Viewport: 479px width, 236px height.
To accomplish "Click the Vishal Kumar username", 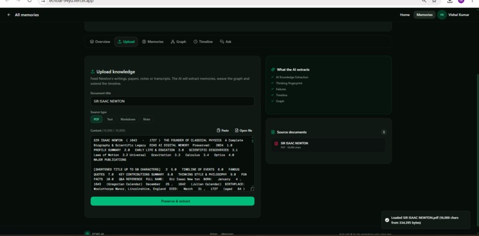I will pyautogui.click(x=459, y=15).
